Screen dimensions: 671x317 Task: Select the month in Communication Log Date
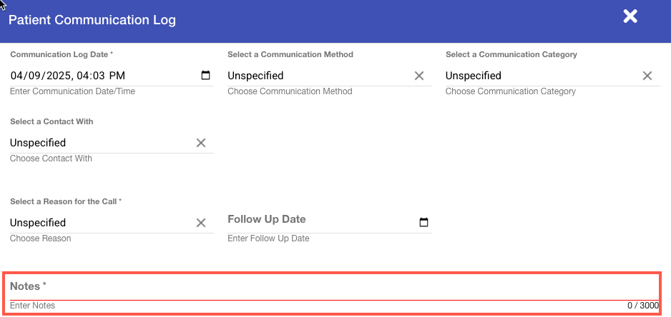(17, 76)
